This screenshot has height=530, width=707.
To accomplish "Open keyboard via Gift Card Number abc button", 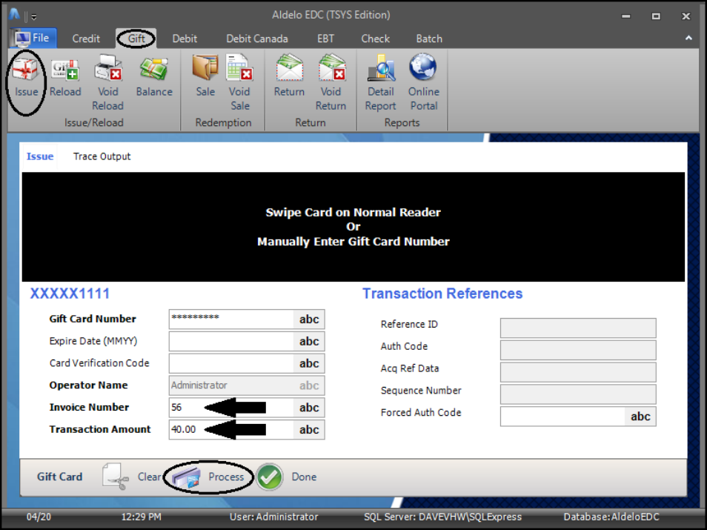I will tap(309, 319).
